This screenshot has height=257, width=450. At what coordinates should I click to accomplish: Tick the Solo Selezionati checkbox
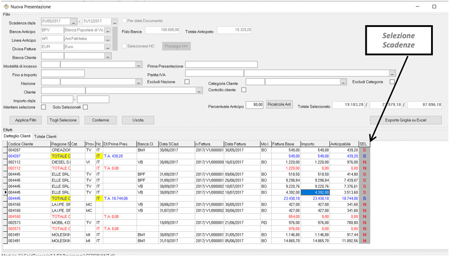(x=85, y=107)
